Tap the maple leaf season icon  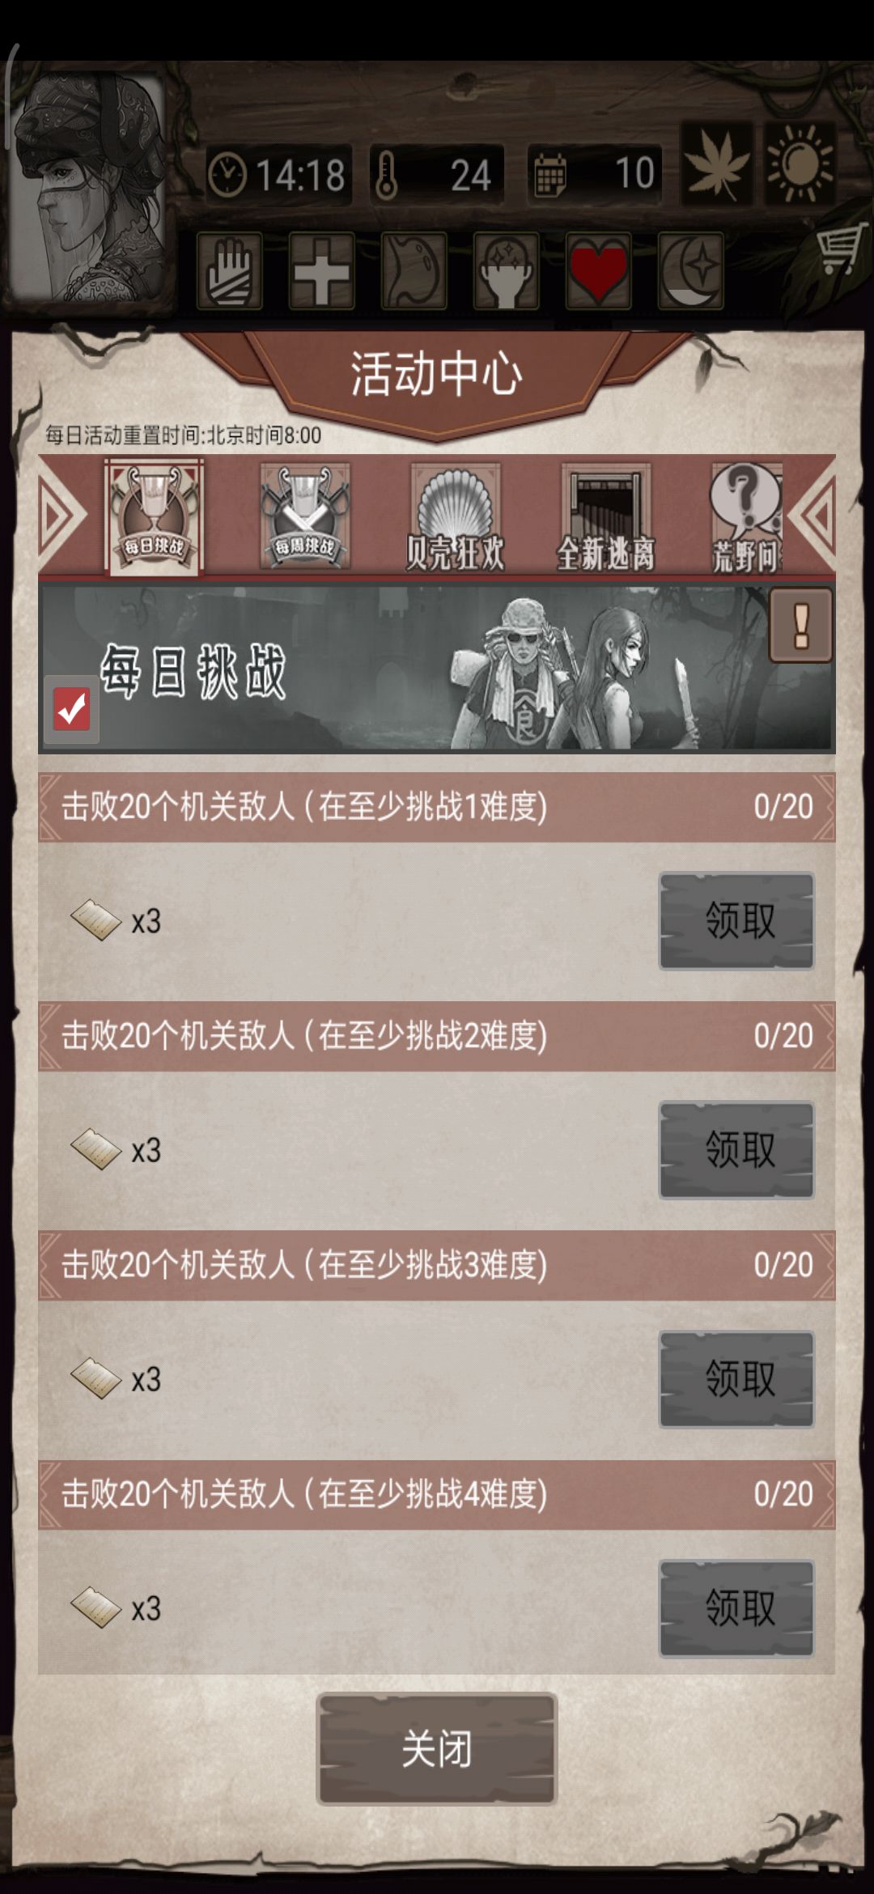pos(717,163)
